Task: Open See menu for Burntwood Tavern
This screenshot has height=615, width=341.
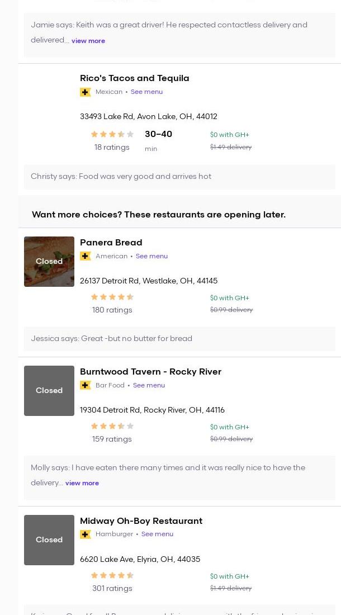Action: [149, 385]
